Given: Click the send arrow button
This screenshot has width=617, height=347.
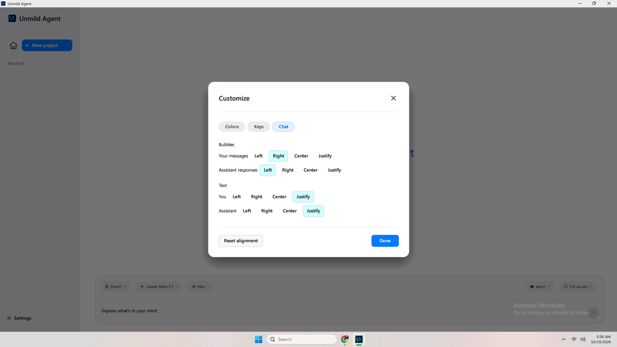Looking at the screenshot, I should (593, 313).
